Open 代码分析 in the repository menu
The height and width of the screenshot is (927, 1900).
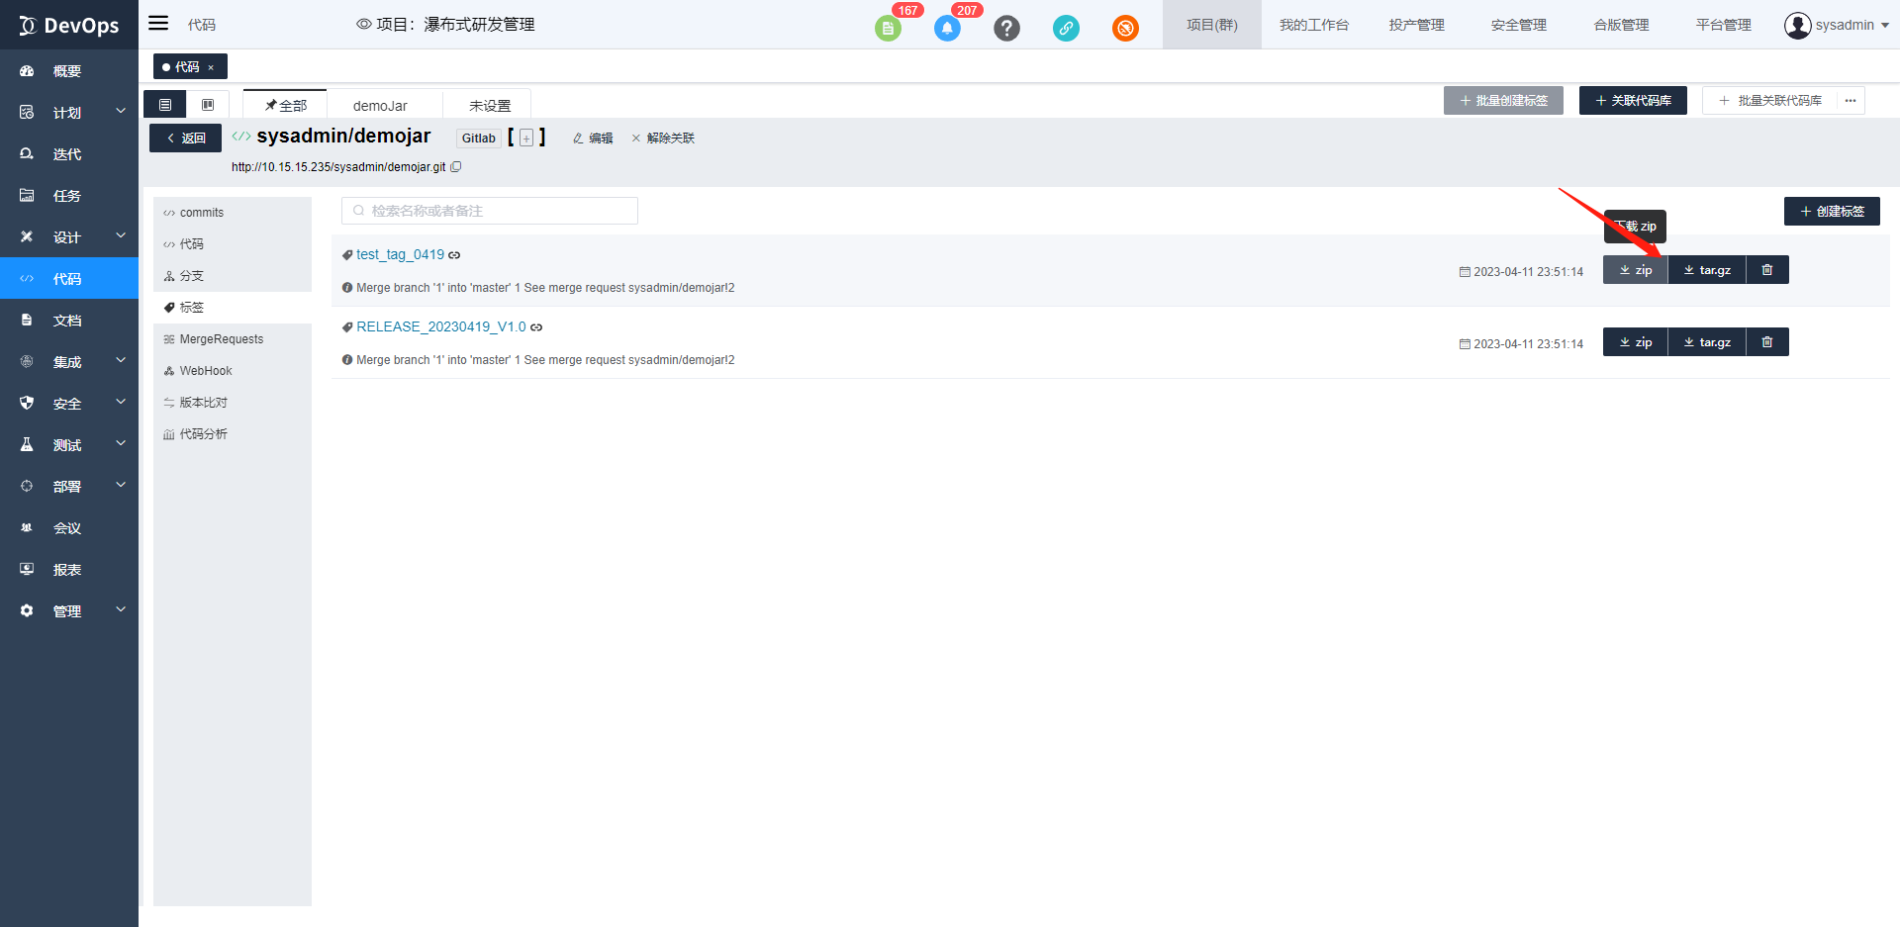tap(233, 434)
